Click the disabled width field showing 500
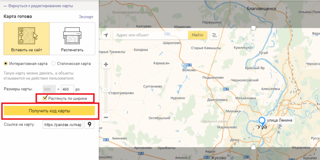 [x=49, y=89]
